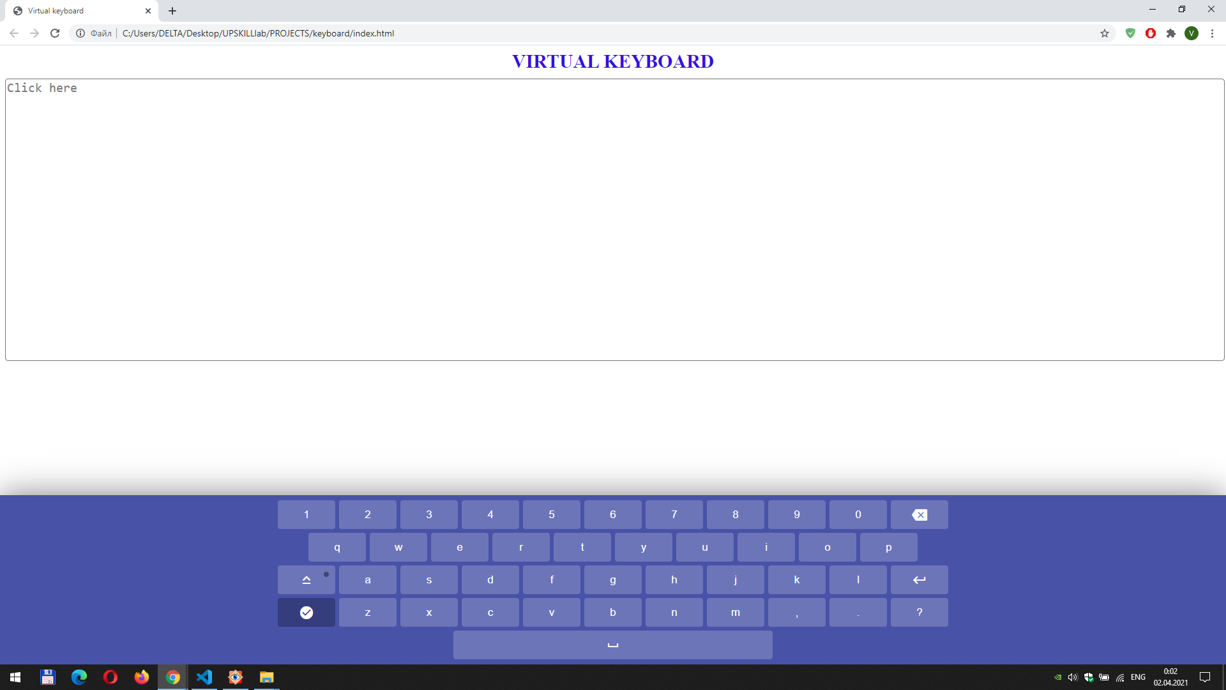Open Microsoft Edge from taskbar
The width and height of the screenshot is (1226, 690).
tap(79, 677)
